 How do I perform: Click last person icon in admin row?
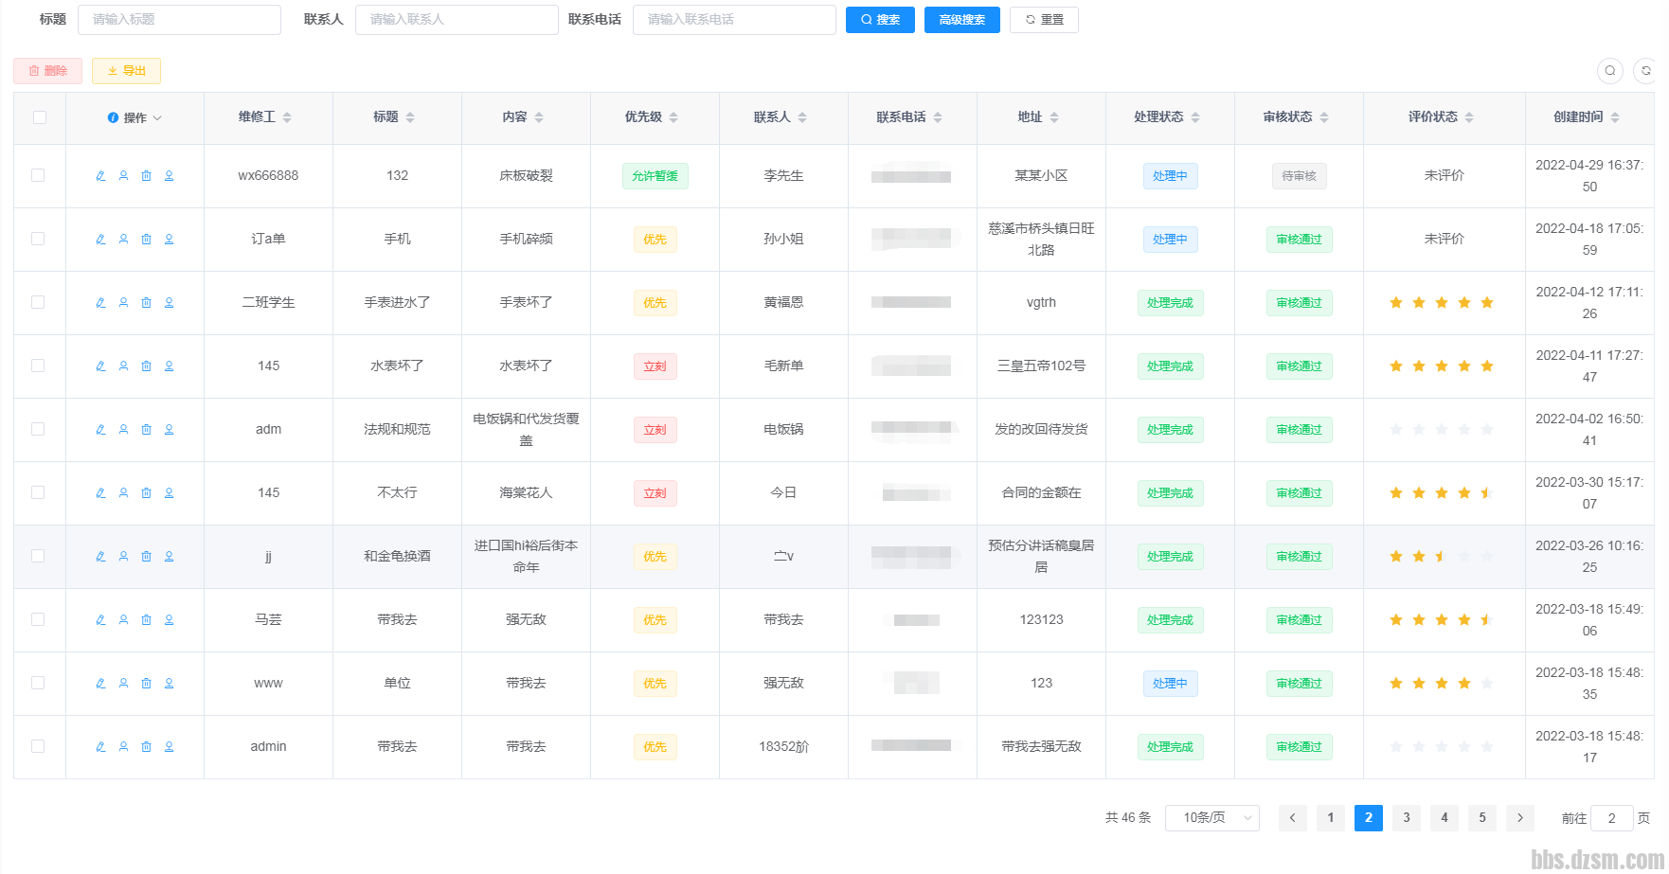click(x=169, y=747)
